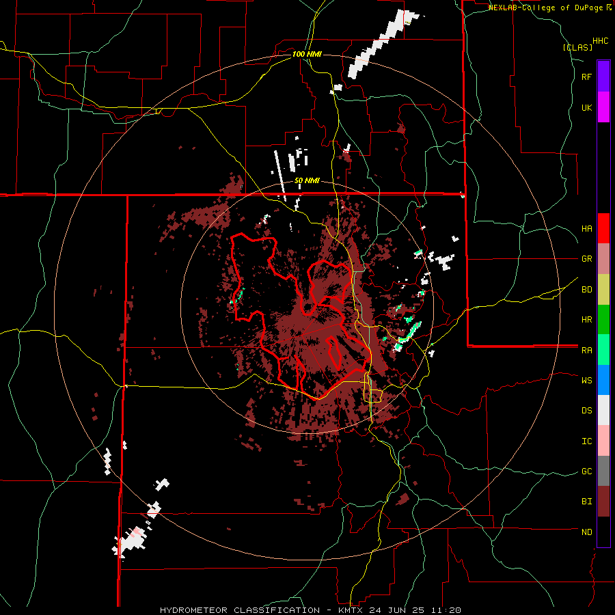
Task: Click the RF legend label
Action: [586, 77]
